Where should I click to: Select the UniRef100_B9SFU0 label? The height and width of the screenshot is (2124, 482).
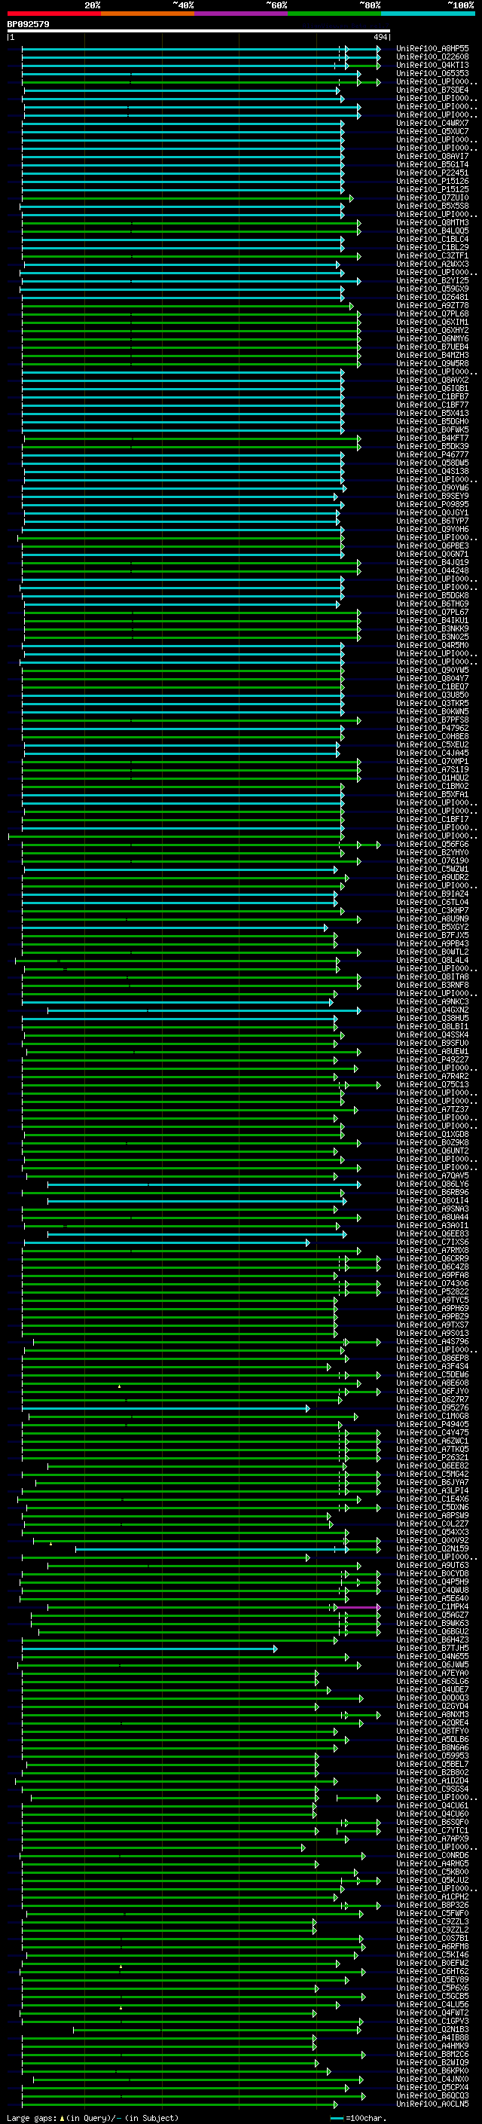coord(432,1043)
